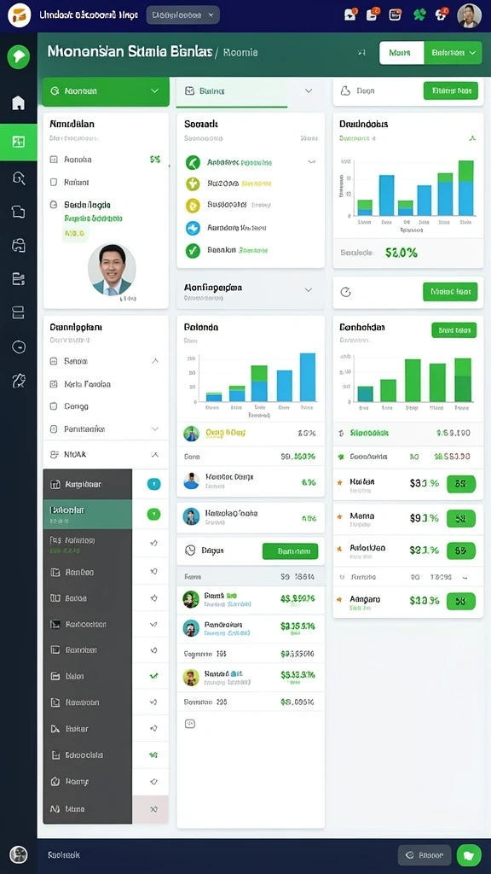The width and height of the screenshot is (491, 874).
Task: Select the "Neomp" item in dark menu
Action: tap(88, 782)
